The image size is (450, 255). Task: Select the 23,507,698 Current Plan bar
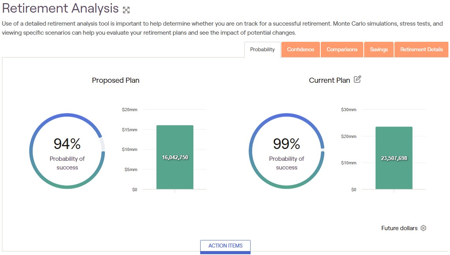click(x=394, y=158)
